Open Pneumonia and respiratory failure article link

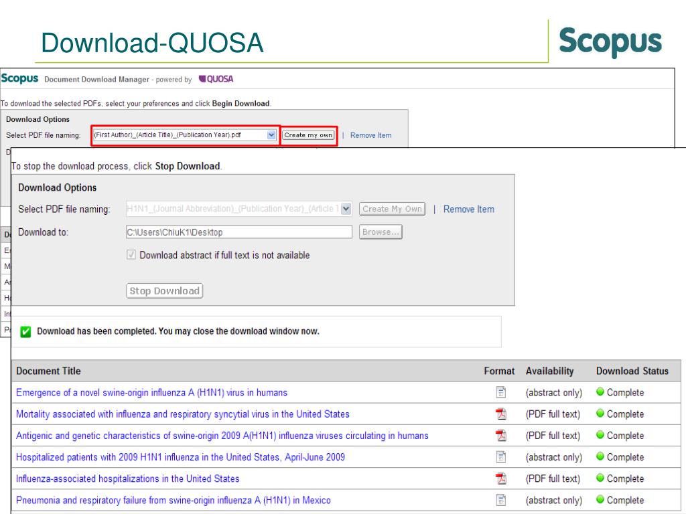[x=174, y=500]
